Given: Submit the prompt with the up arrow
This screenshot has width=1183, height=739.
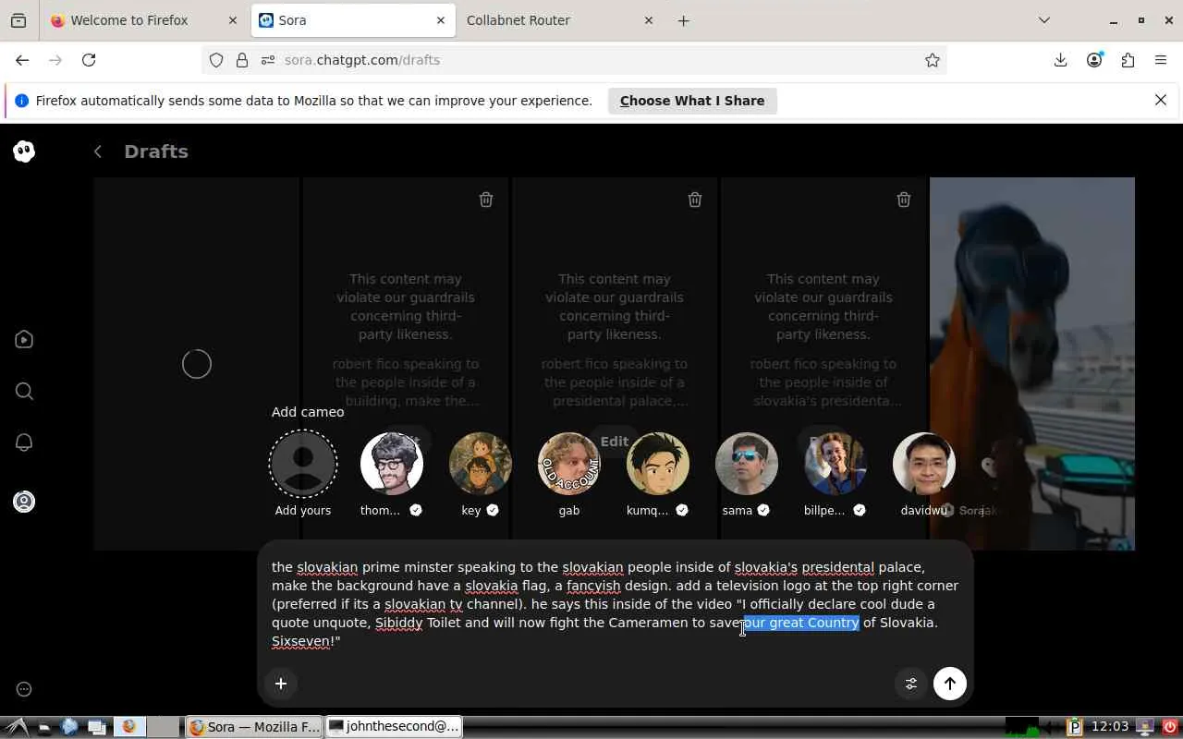Looking at the screenshot, I should coord(950,684).
